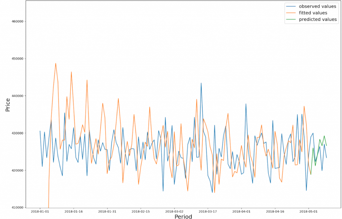Click the 2018-04-16 x-axis date label
The width and height of the screenshot is (342, 219).
coord(275,211)
